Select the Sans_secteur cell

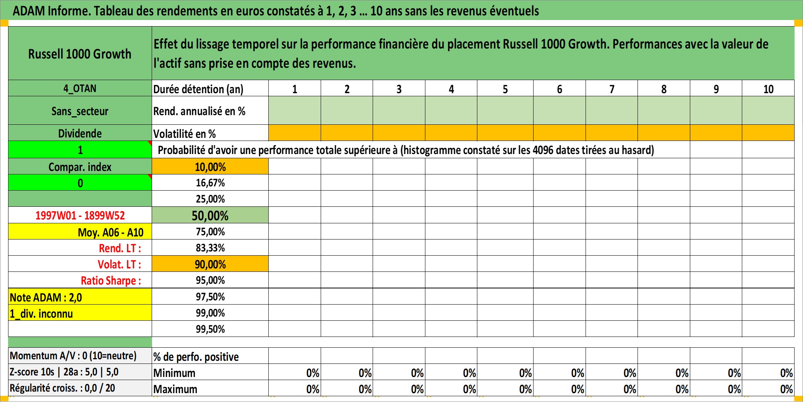tap(80, 111)
